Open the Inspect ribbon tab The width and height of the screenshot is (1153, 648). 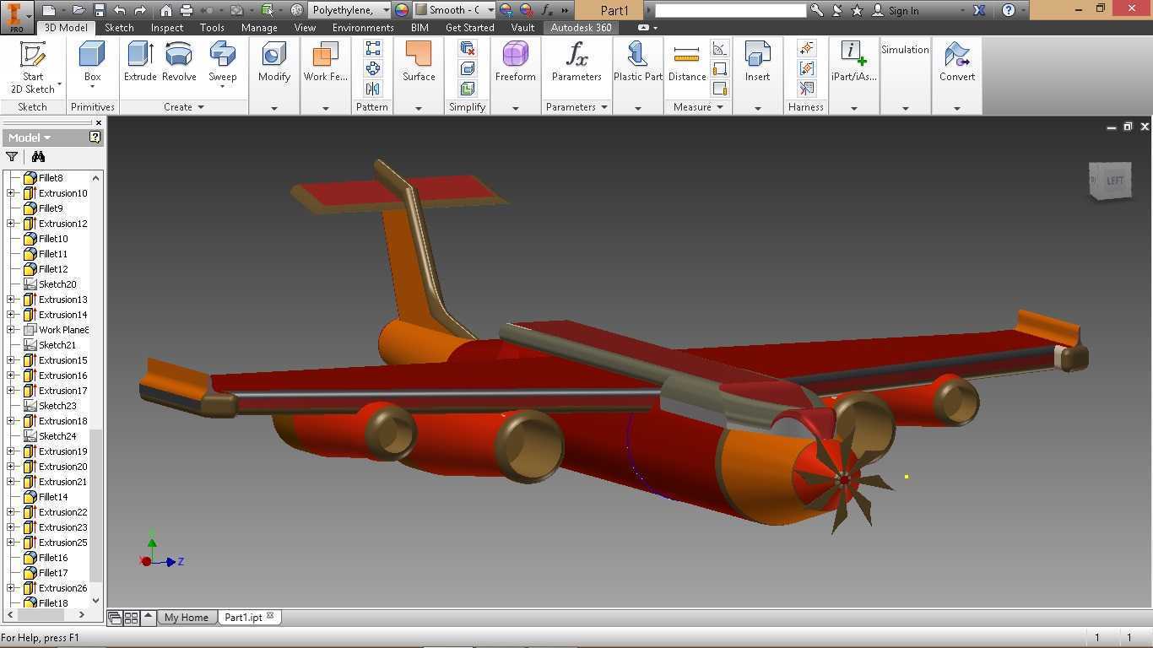(x=166, y=27)
